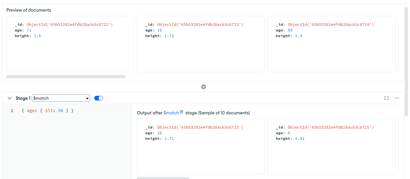Open the $match stage operator dropdown
Image resolution: width=410 pixels, height=179 pixels.
click(61, 98)
